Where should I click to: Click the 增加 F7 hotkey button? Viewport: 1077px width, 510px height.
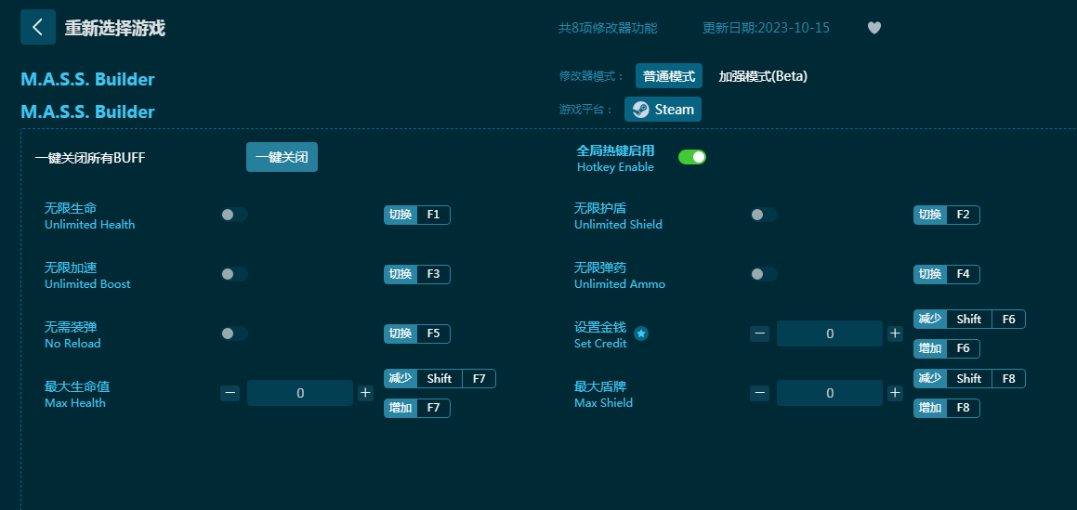tap(417, 409)
